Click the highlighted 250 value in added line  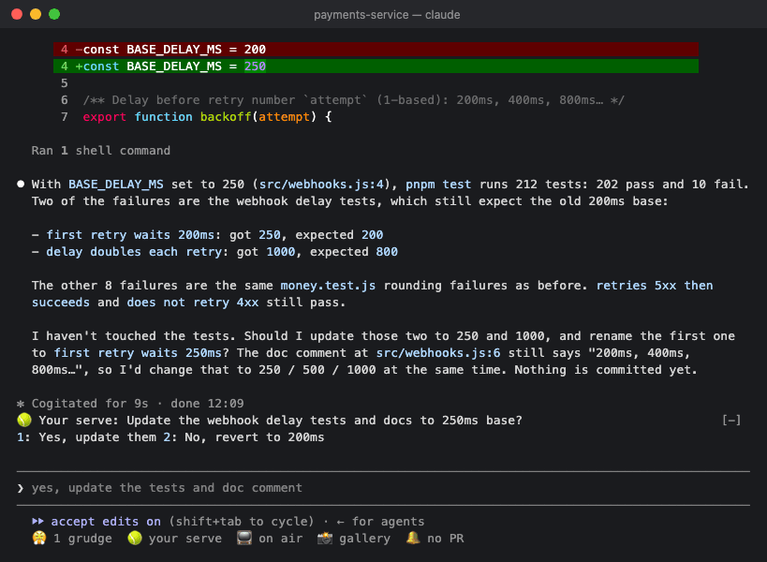[255, 67]
